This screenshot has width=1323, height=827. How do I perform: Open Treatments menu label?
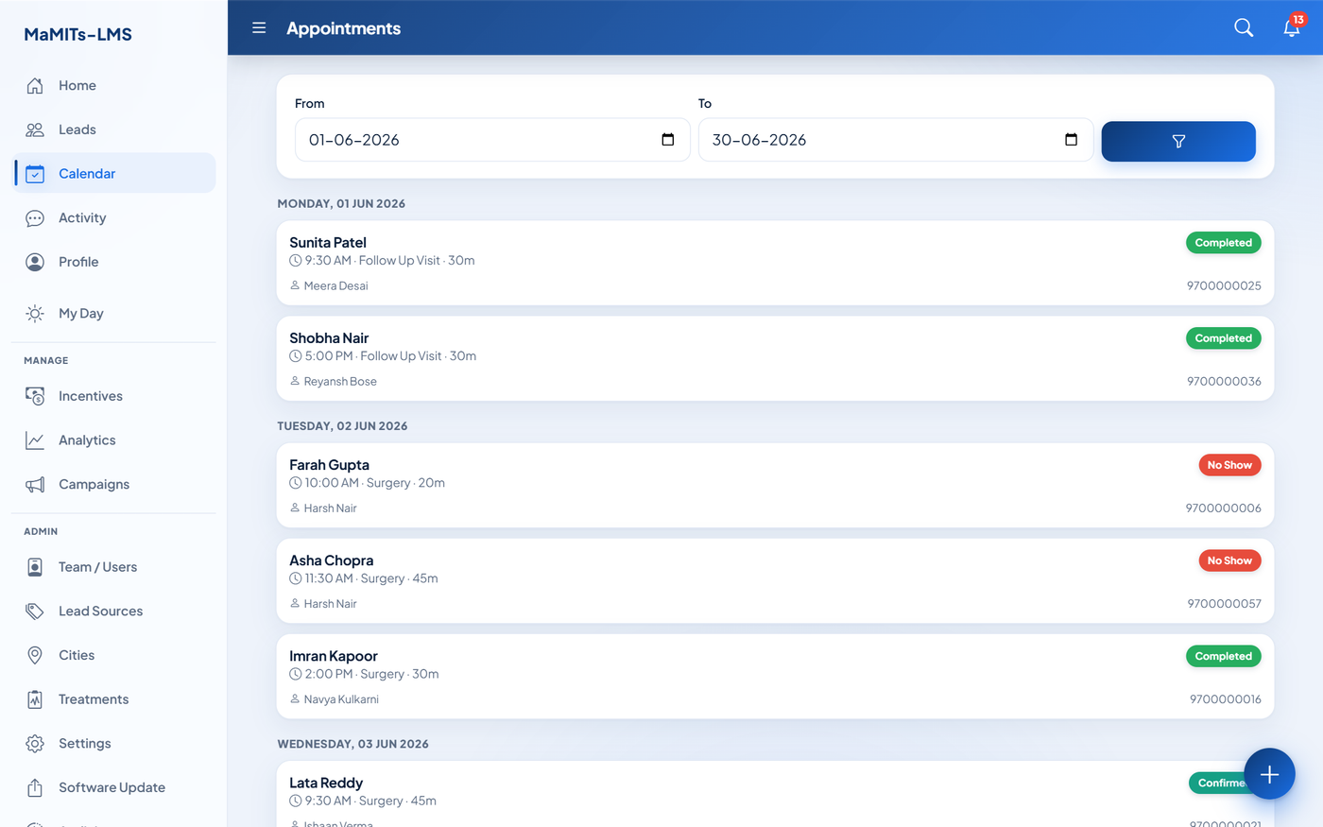tap(94, 699)
